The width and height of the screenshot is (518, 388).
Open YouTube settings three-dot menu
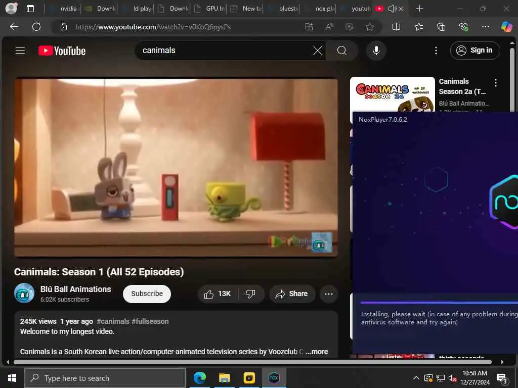tap(436, 51)
